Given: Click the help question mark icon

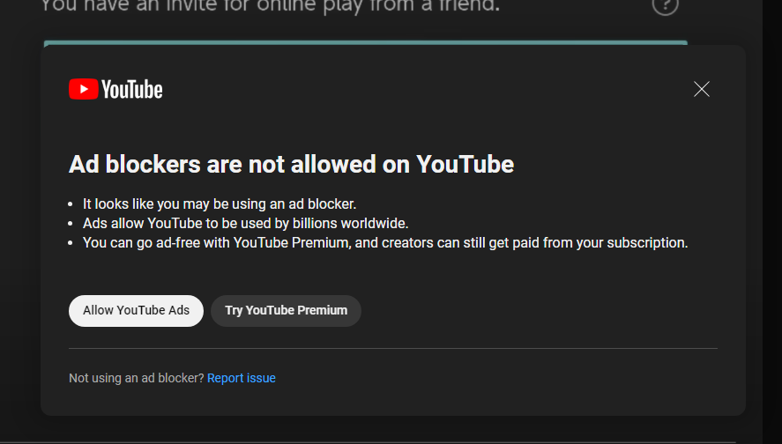Looking at the screenshot, I should (x=666, y=5).
